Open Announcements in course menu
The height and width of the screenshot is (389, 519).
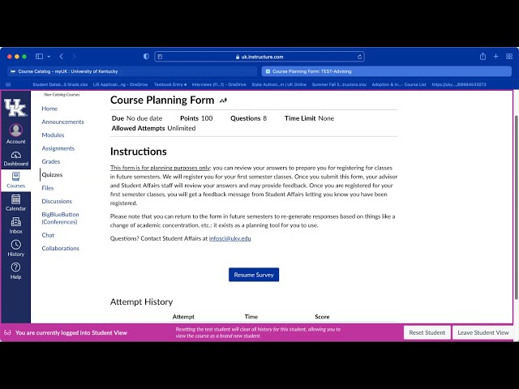tap(63, 122)
